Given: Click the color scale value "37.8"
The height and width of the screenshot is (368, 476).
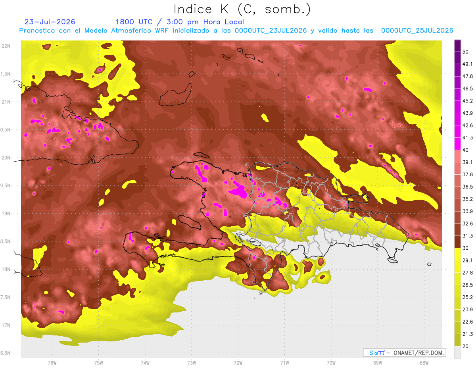Looking at the screenshot, I should click(x=468, y=174).
